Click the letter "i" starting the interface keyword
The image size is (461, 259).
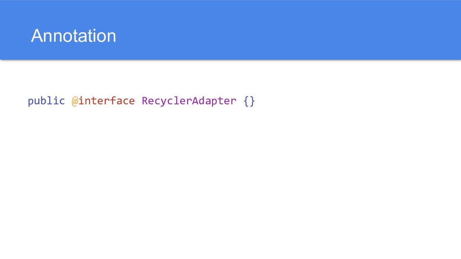(x=81, y=101)
